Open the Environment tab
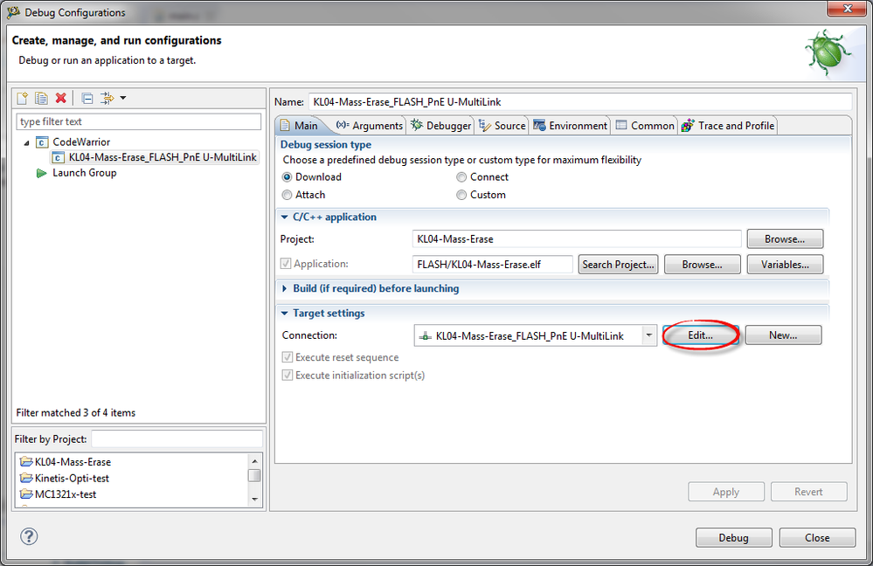Viewport: 873px width, 566px height. coord(570,126)
